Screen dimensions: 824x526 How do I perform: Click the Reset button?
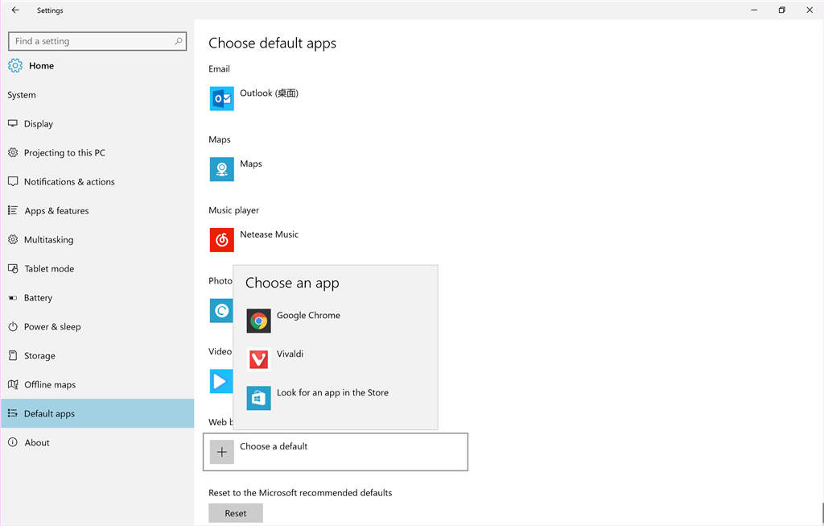pos(236,513)
